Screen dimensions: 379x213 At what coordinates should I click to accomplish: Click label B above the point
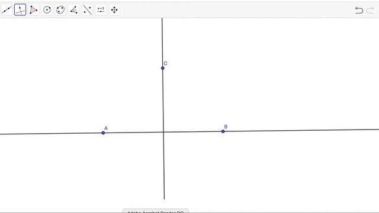tap(226, 127)
